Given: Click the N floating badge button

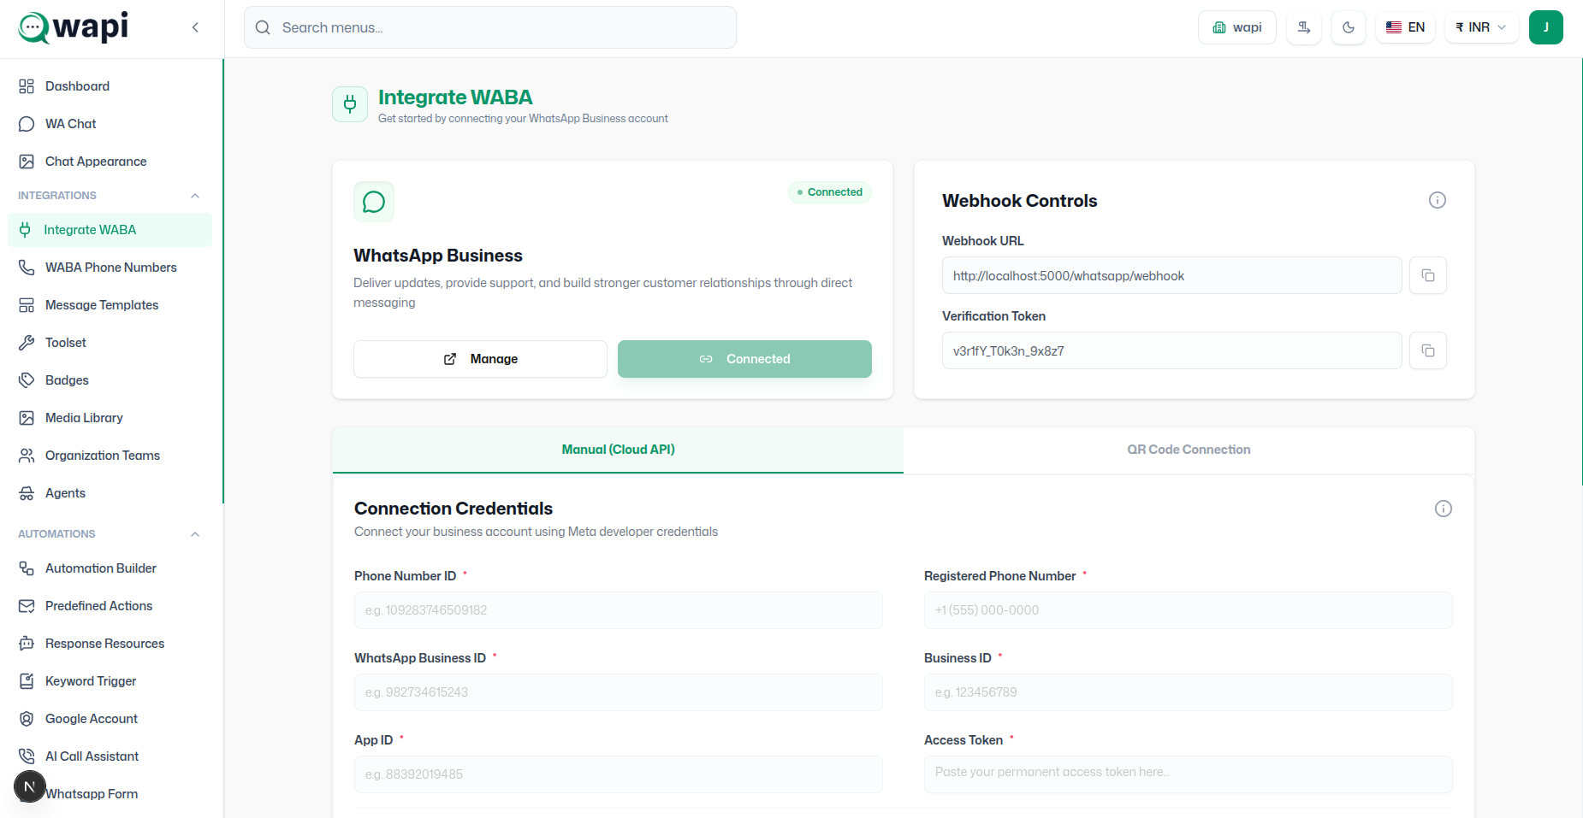Looking at the screenshot, I should tap(30, 786).
